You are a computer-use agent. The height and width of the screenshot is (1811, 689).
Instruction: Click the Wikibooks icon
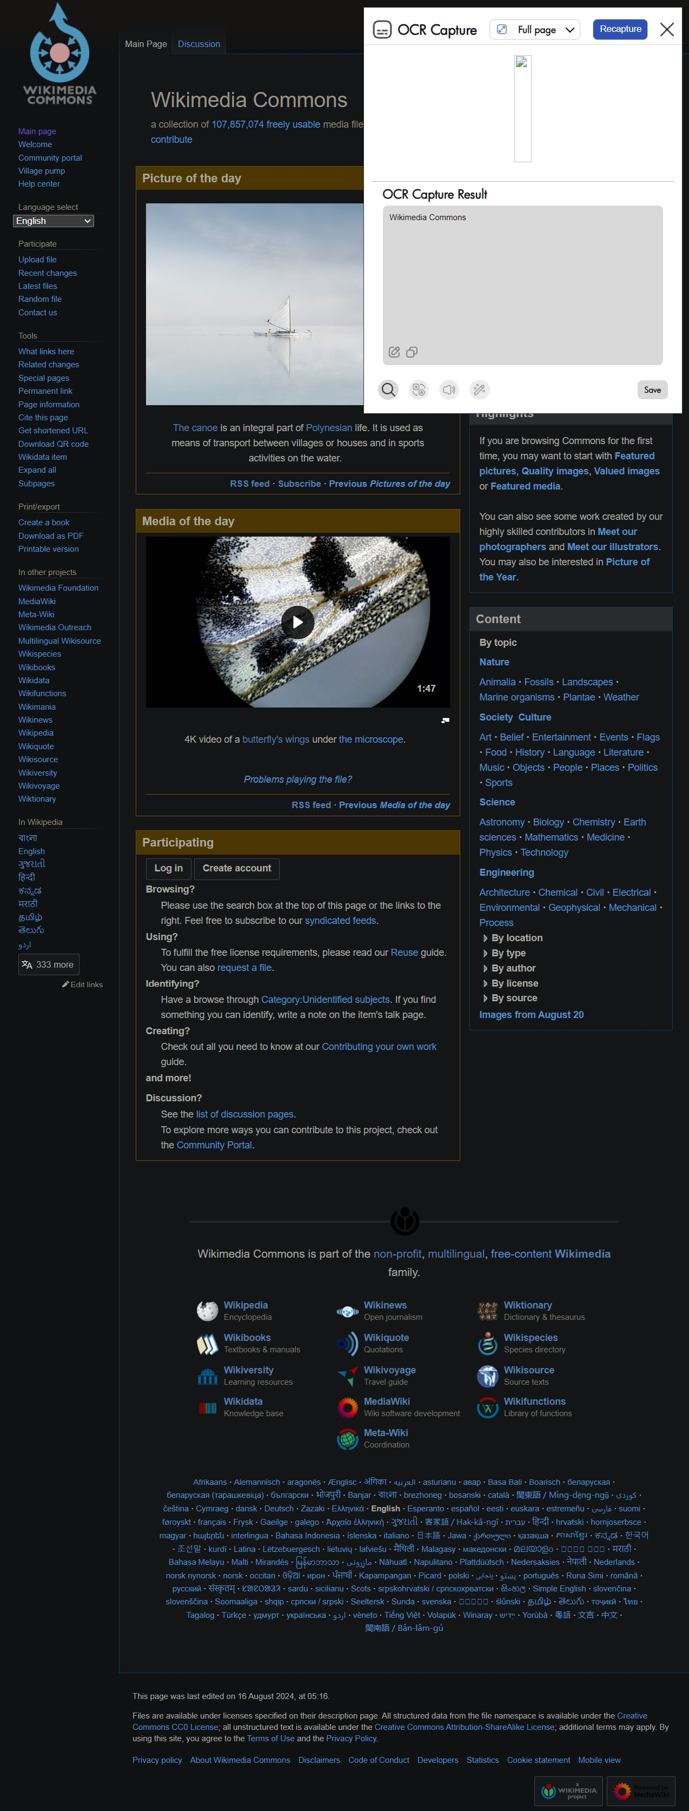(x=208, y=1344)
